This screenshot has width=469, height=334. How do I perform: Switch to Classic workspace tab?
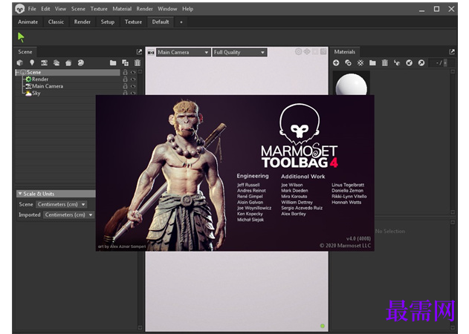56,22
